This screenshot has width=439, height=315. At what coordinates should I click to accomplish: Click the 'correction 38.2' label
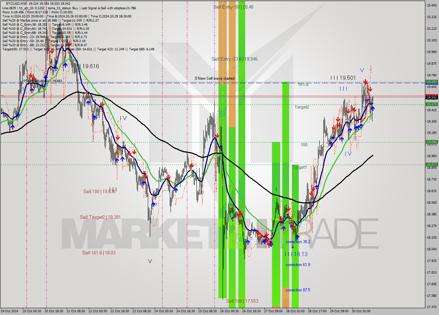point(298,242)
